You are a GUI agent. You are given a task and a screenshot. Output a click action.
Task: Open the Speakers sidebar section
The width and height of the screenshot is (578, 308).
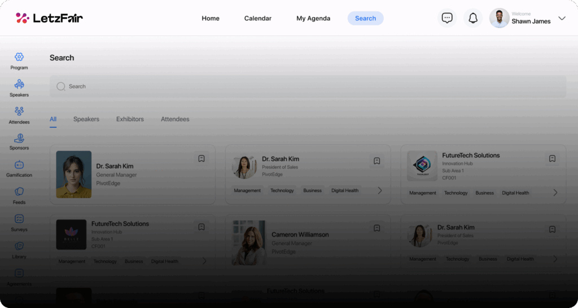pos(19,88)
